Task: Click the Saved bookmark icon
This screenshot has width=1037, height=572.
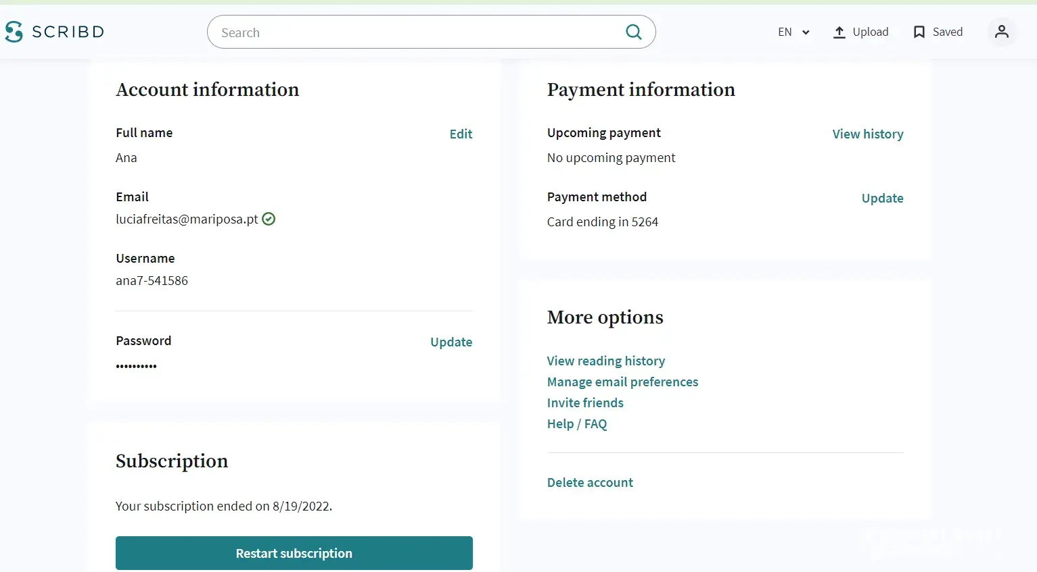Action: [919, 32]
